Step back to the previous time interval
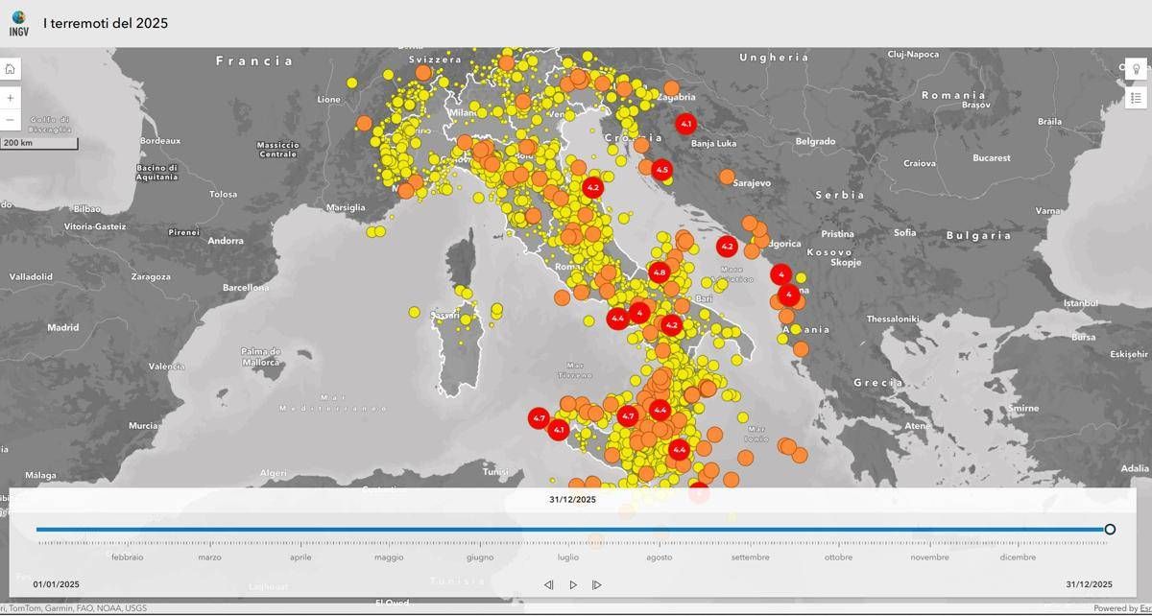 [549, 584]
